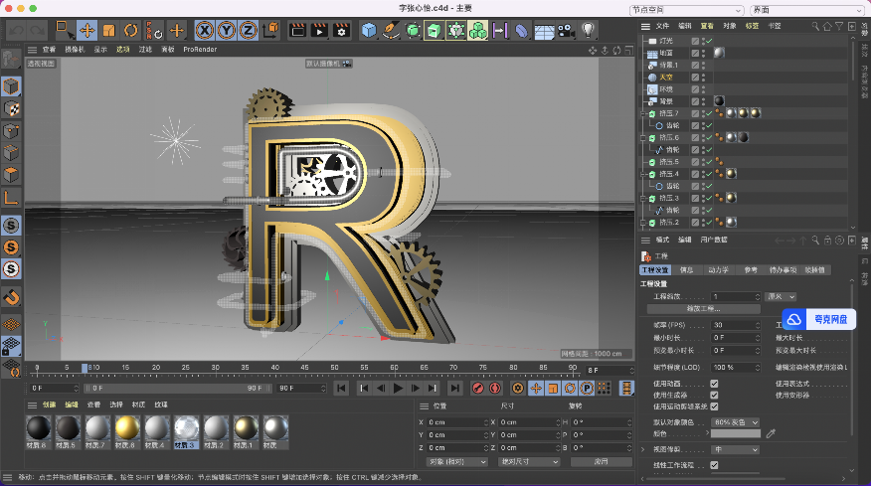Click the light bulb icon in toolbar
The image size is (872, 486).
pyautogui.click(x=589, y=31)
